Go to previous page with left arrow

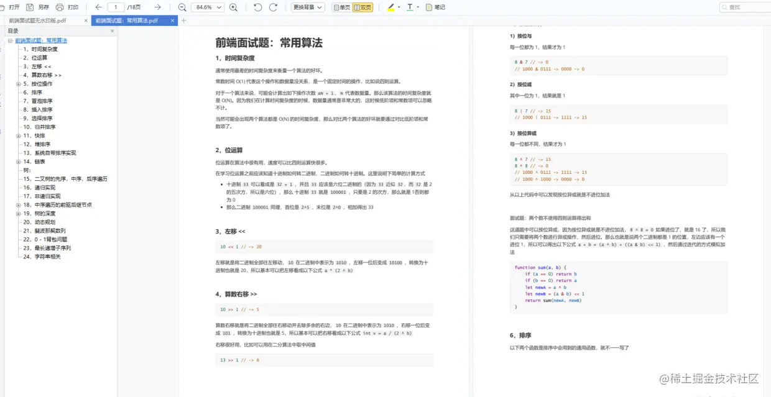click(98, 7)
